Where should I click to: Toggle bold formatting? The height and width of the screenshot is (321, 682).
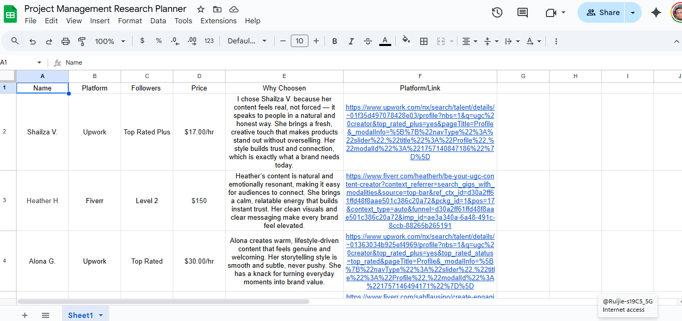[x=335, y=41]
